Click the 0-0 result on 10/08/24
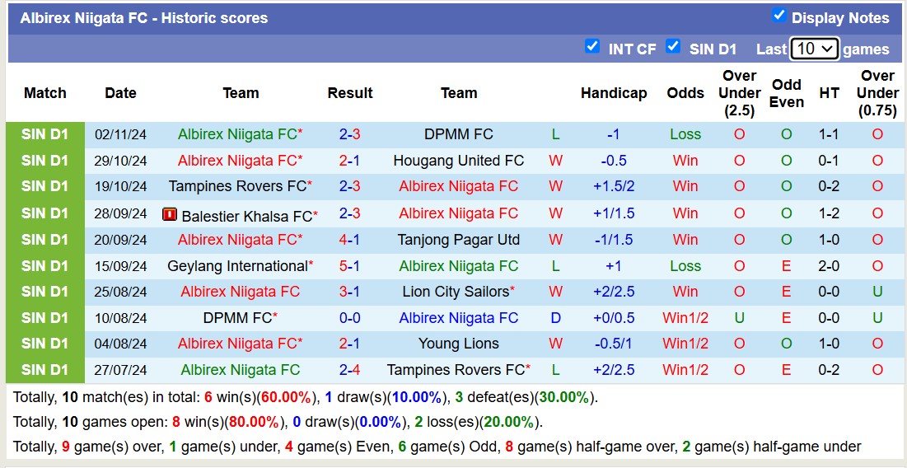The height and width of the screenshot is (468, 907). (350, 318)
